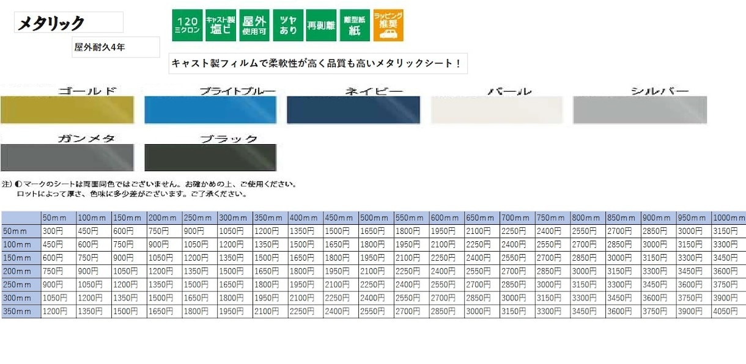
Task: Click the 50mm row header
Action: point(21,231)
